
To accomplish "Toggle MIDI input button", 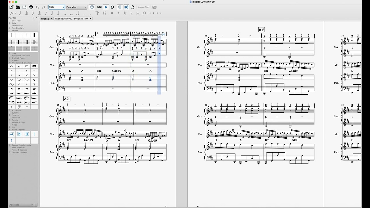I will [x=92, y=7].
